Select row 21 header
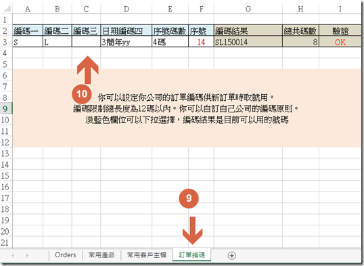The height and width of the screenshot is (266, 364). pyautogui.click(x=5, y=242)
